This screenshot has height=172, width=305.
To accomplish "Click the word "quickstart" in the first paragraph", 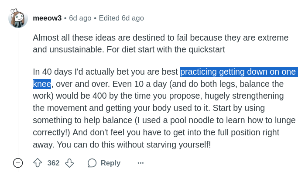I will click(207, 49).
